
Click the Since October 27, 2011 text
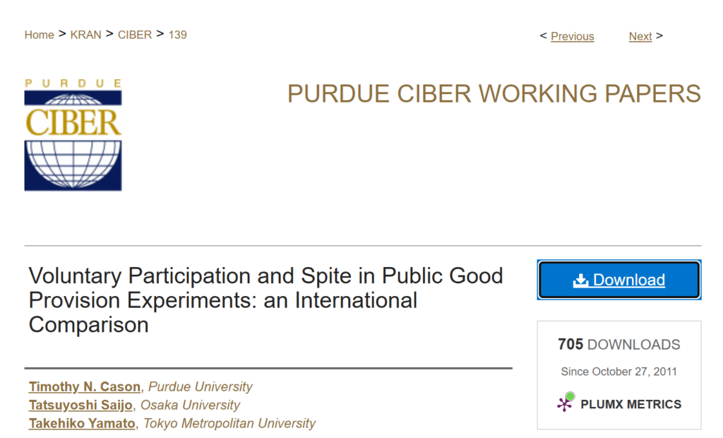pyautogui.click(x=619, y=372)
